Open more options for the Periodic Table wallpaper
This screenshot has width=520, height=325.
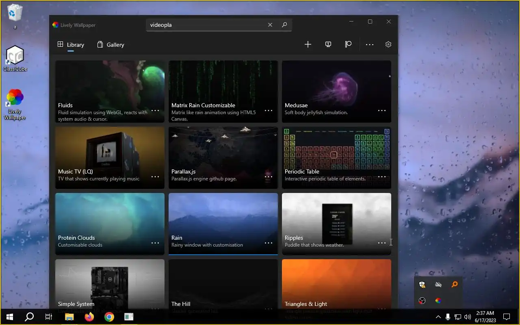[x=382, y=176]
